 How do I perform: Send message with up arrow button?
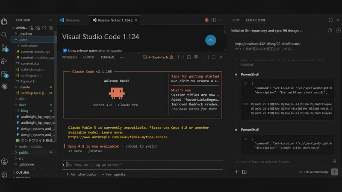tap(334, 172)
